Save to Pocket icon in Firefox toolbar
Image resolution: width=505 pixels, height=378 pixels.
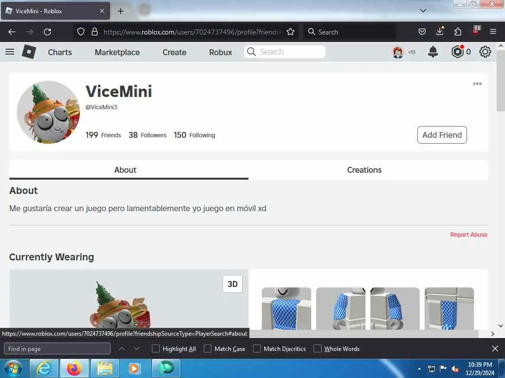pyautogui.click(x=422, y=31)
